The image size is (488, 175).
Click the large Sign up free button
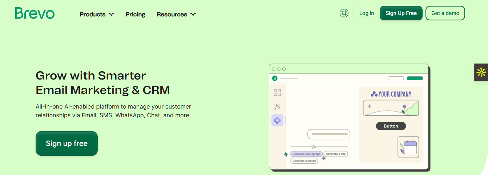pos(66,143)
